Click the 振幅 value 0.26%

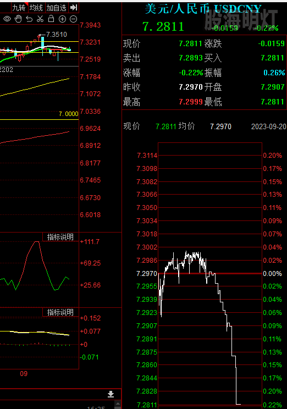coord(274,73)
